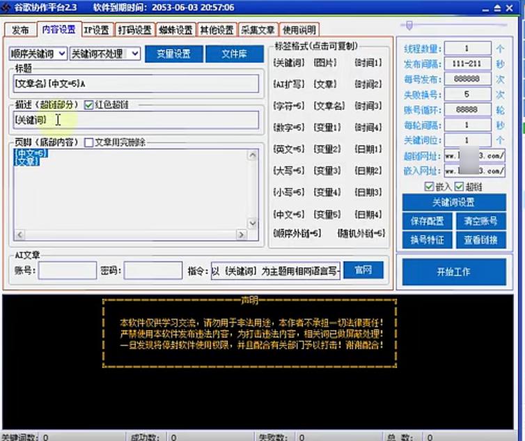The height and width of the screenshot is (441, 525).
Task: Click the 保存配置 button
Action: 428,221
